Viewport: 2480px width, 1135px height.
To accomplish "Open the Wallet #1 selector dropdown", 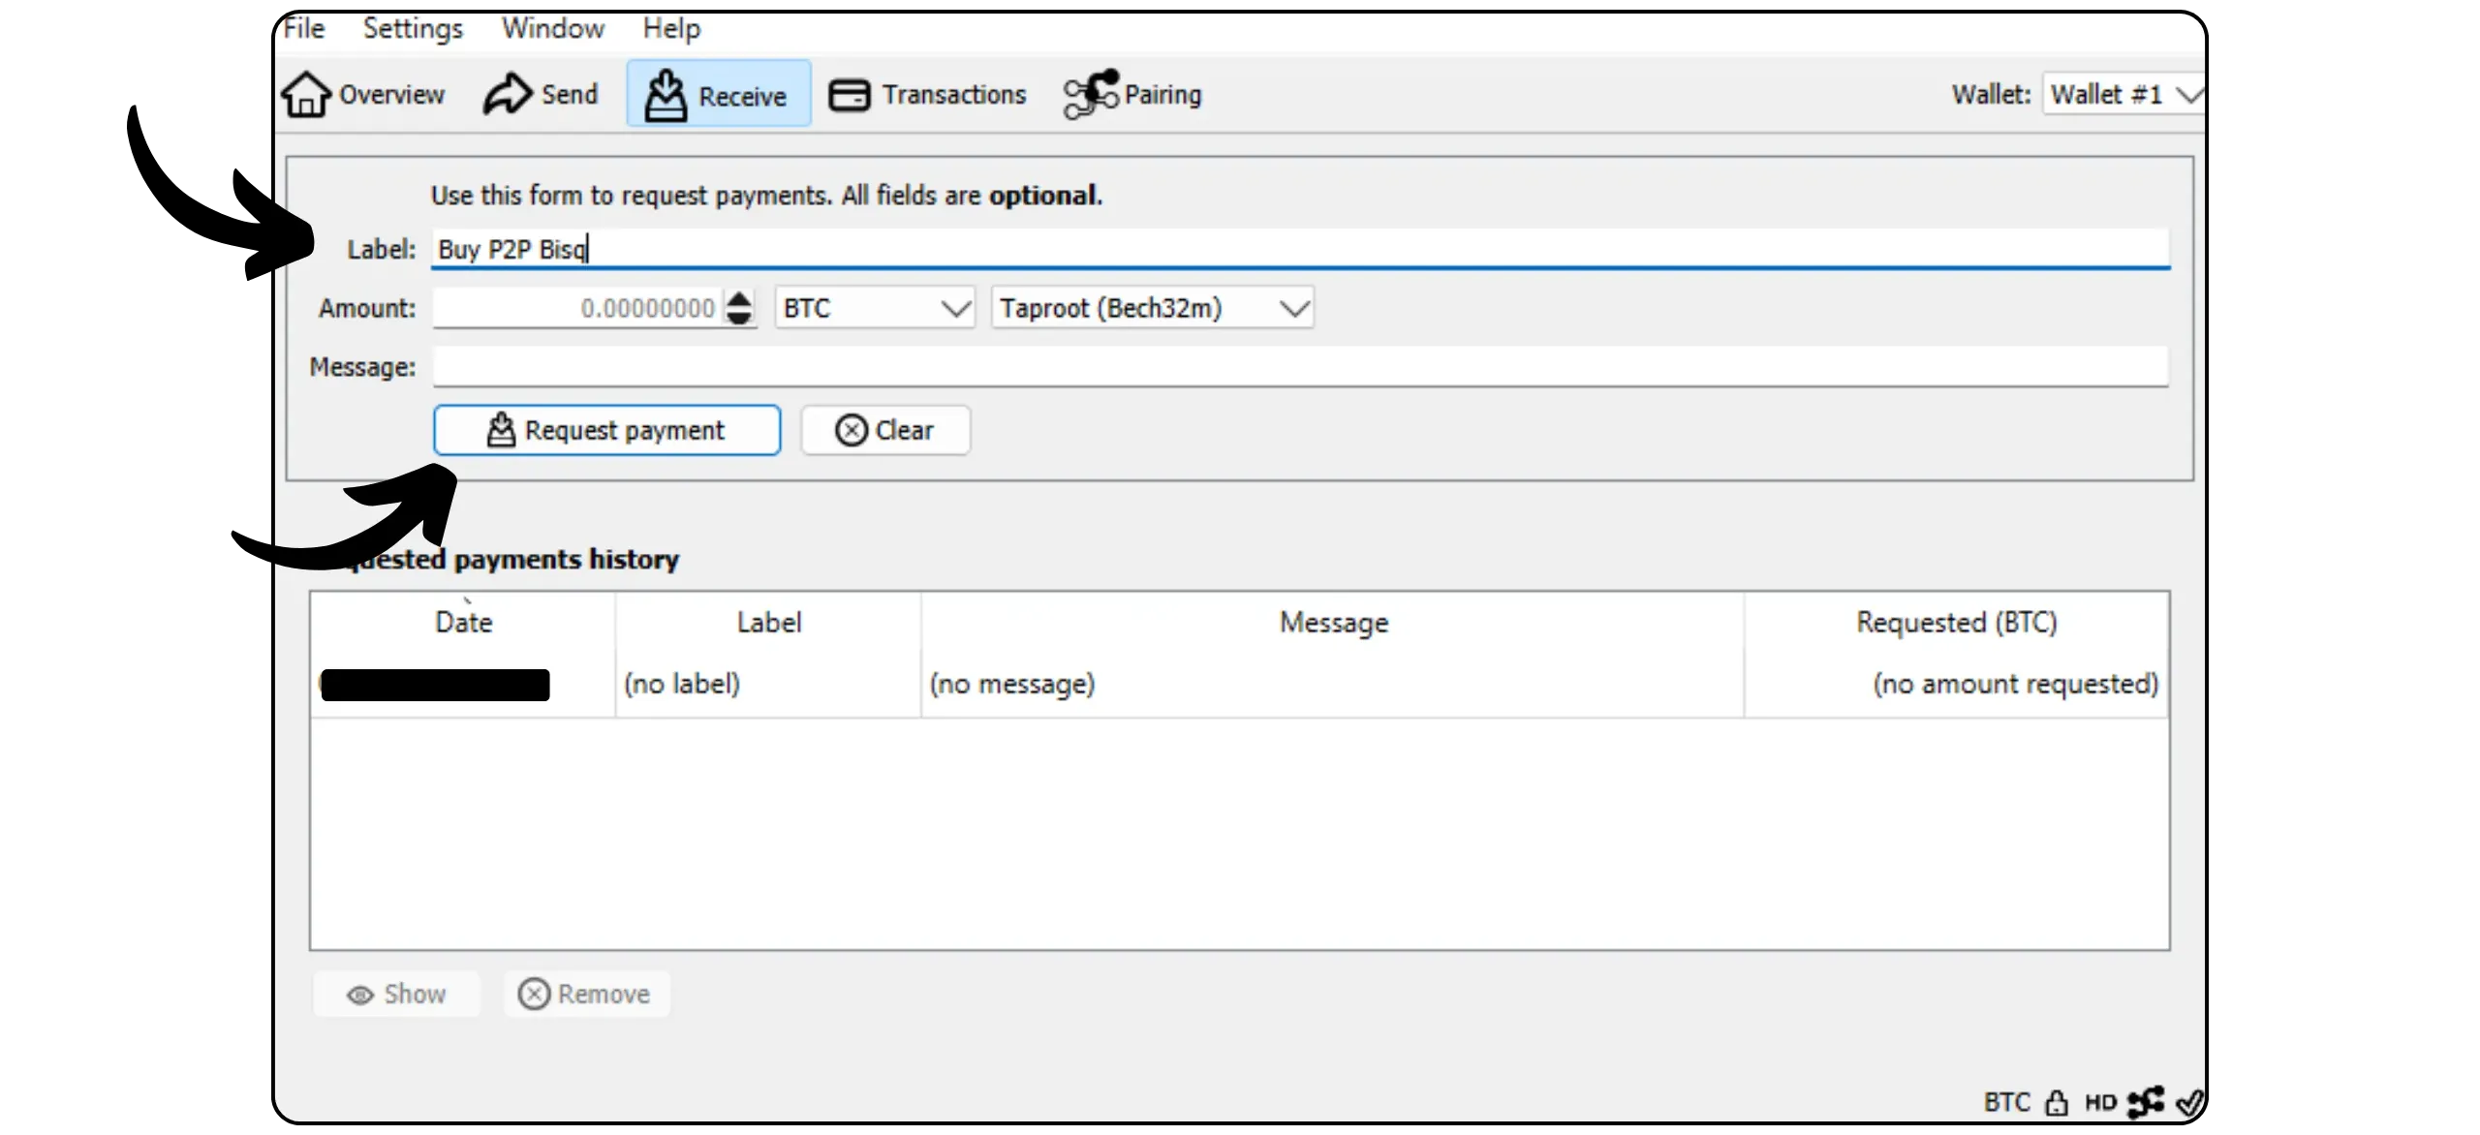I will [x=2123, y=95].
